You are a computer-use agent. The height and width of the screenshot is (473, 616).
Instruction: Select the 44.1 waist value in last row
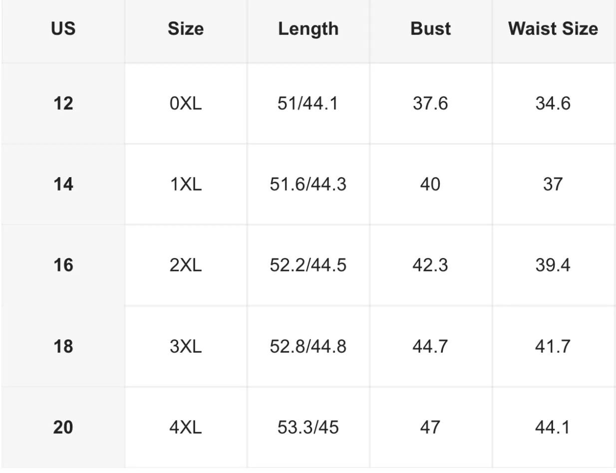coord(553,428)
